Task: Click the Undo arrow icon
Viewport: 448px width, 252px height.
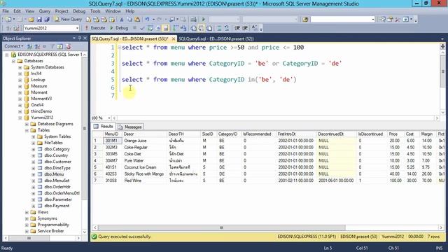Action: tap(147, 20)
